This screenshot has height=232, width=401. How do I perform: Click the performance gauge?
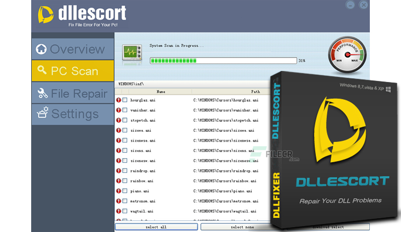(347, 55)
